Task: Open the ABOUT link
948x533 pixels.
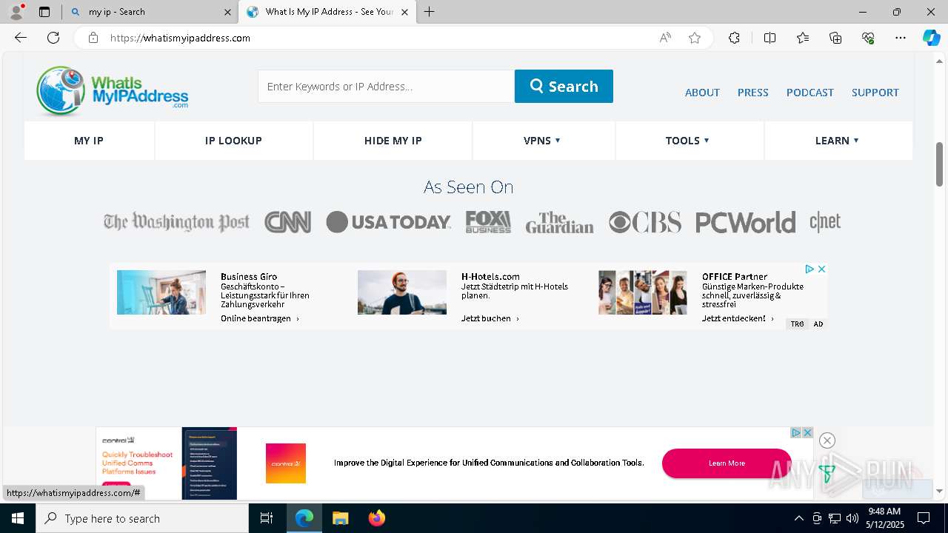Action: tap(702, 93)
